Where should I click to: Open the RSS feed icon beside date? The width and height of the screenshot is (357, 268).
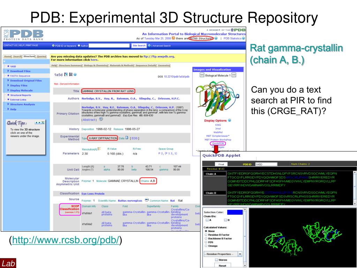tap(173, 38)
